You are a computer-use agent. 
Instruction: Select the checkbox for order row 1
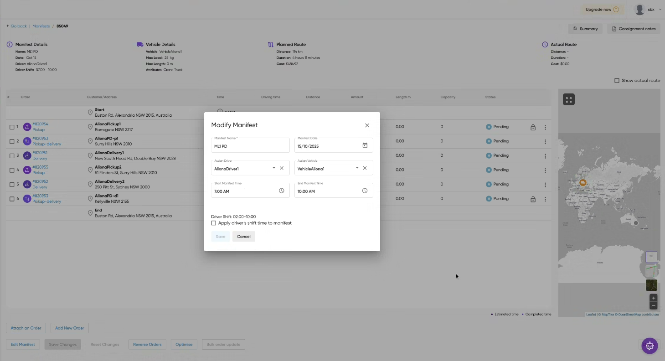pos(12,127)
